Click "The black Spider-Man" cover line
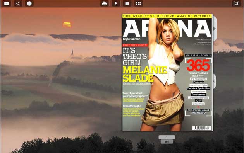 click(x=199, y=88)
